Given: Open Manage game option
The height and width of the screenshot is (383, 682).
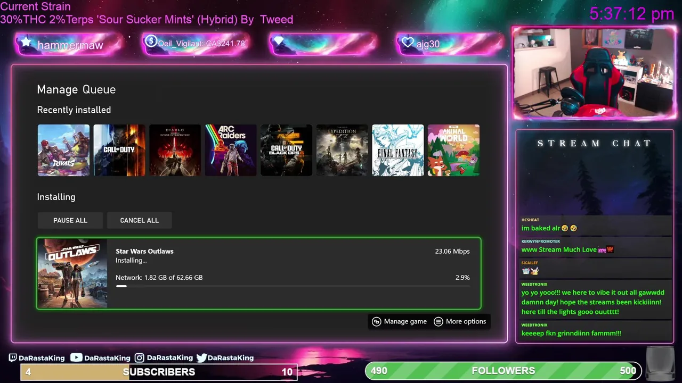Looking at the screenshot, I should pyautogui.click(x=399, y=321).
